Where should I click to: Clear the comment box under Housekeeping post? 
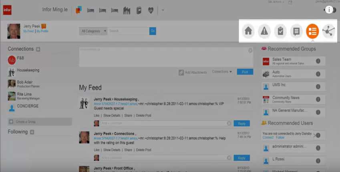[x=229, y=123]
